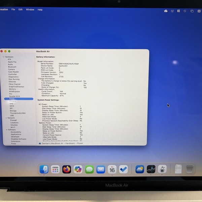Click the window layout menu bar icon
This screenshot has height=202, width=202.
[x=178, y=11]
